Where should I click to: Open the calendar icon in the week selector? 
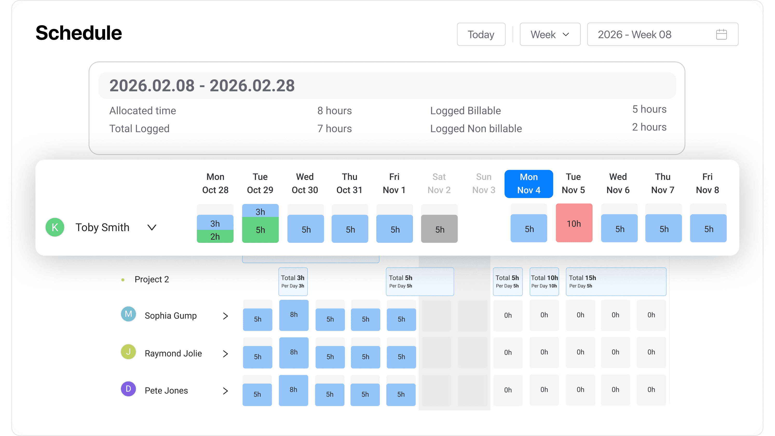click(722, 34)
